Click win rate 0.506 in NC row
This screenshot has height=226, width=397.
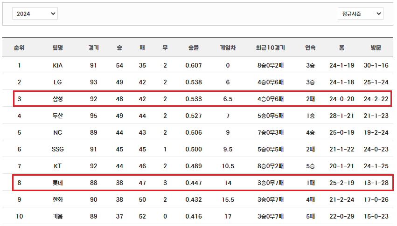[194, 132]
